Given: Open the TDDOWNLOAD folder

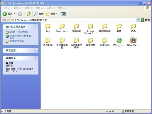Looking at the screenshot, I should click(x=105, y=28).
